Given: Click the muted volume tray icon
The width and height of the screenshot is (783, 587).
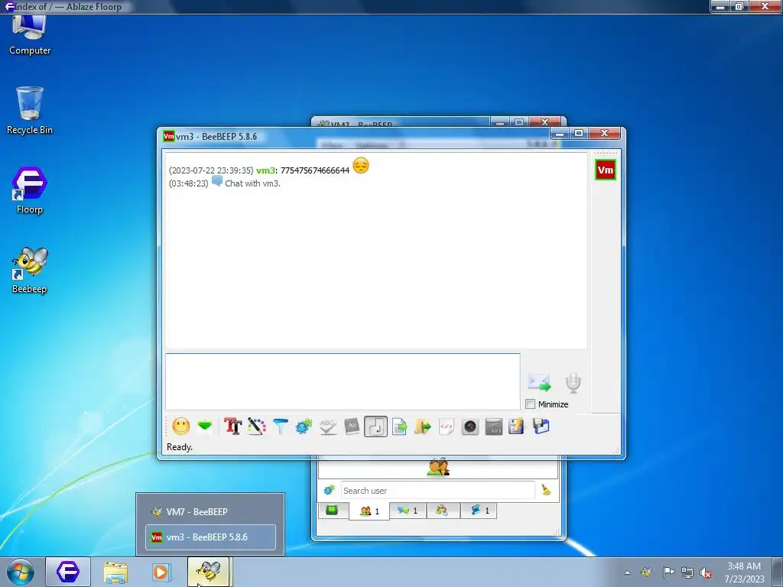Looking at the screenshot, I should tap(706, 572).
